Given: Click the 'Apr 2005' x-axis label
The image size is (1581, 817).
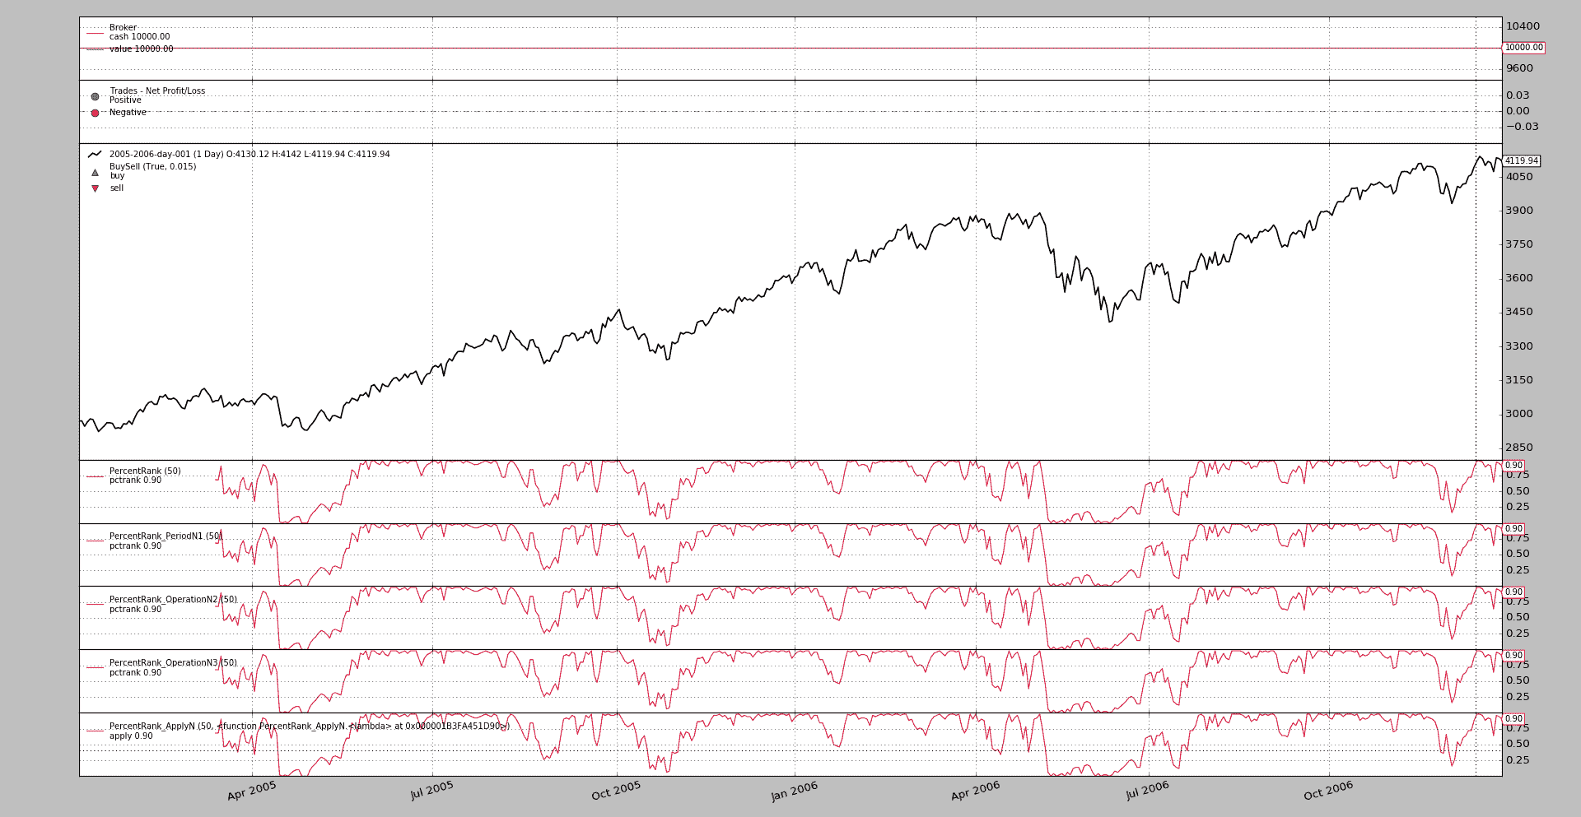Looking at the screenshot, I should [x=252, y=791].
